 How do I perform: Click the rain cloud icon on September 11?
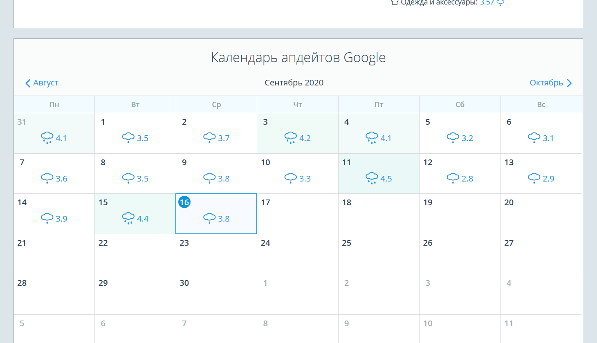[x=372, y=178]
